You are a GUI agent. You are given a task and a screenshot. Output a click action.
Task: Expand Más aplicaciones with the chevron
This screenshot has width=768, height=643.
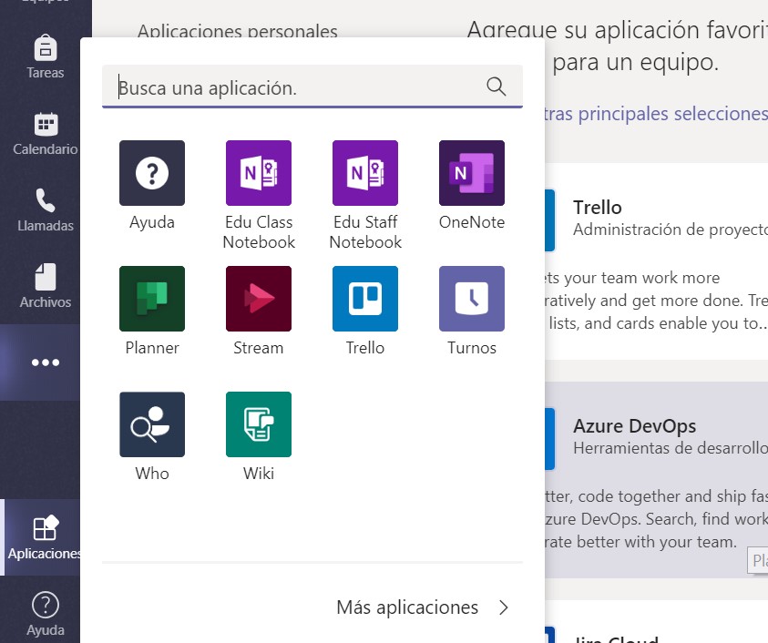[504, 607]
